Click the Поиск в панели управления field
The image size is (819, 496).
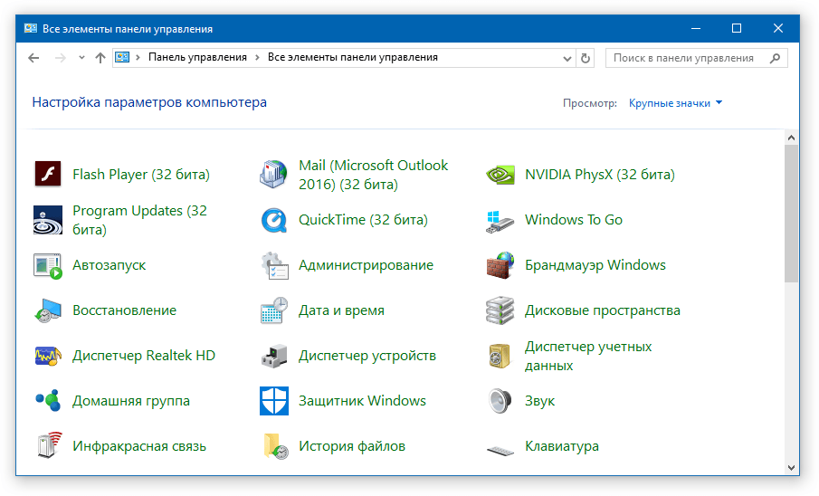696,58
